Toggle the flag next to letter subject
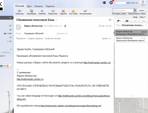The height and width of the screenshot is (113, 148). tap(57, 20)
